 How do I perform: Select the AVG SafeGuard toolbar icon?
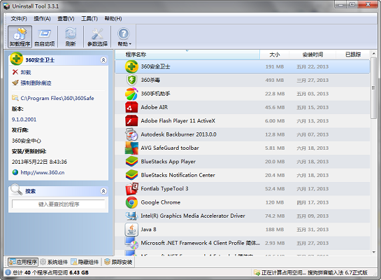click(131, 148)
